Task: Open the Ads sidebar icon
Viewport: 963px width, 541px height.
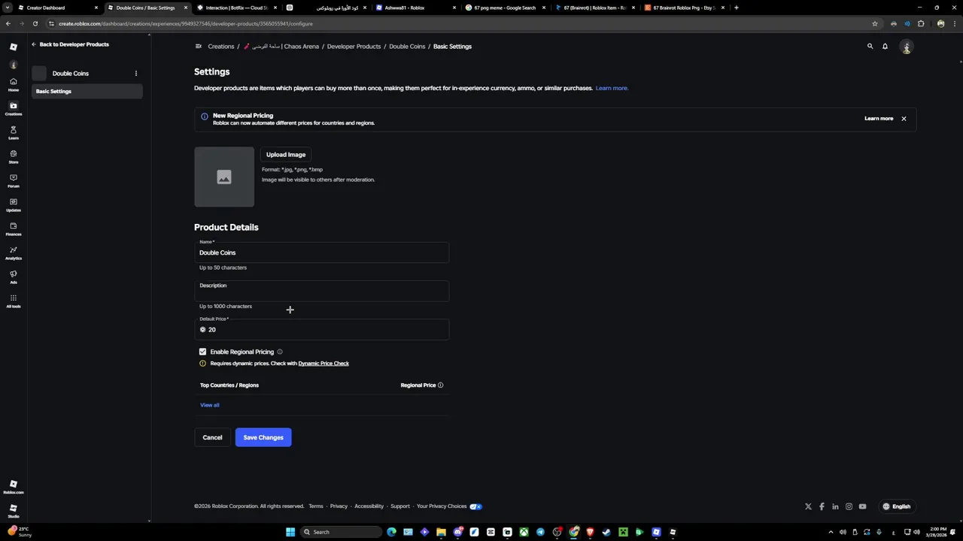Action: coord(14,277)
